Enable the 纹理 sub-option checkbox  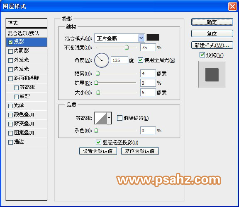[x=16, y=97]
